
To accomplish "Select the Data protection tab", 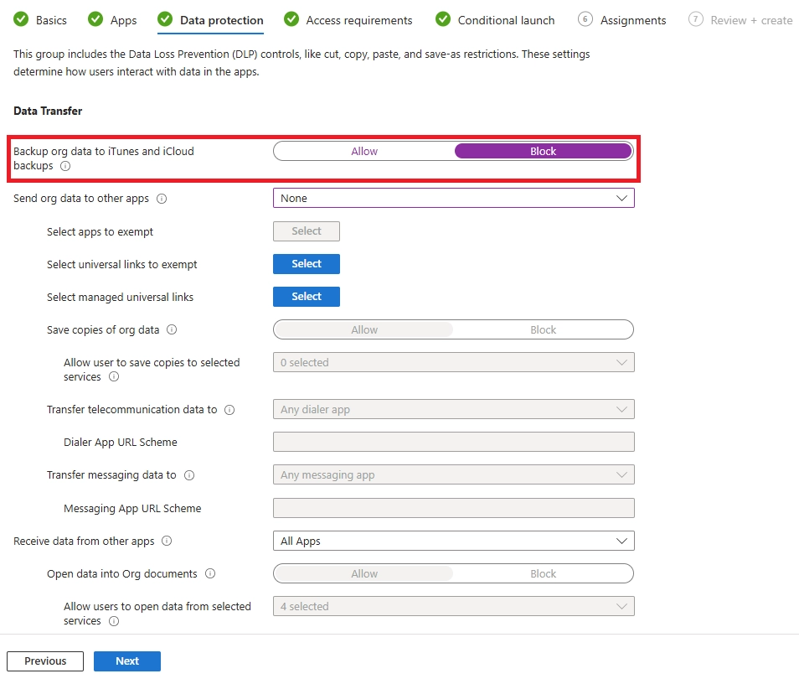I will (222, 20).
